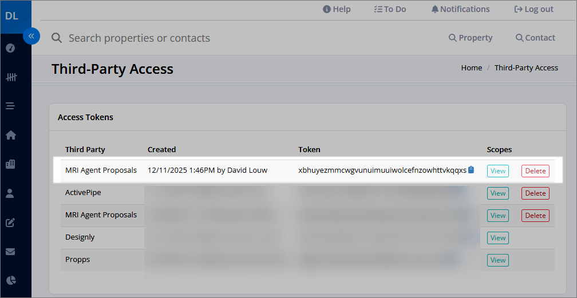577x298 pixels.
Task: Open the dashboard gauge icon in sidebar
Action: [x=10, y=48]
